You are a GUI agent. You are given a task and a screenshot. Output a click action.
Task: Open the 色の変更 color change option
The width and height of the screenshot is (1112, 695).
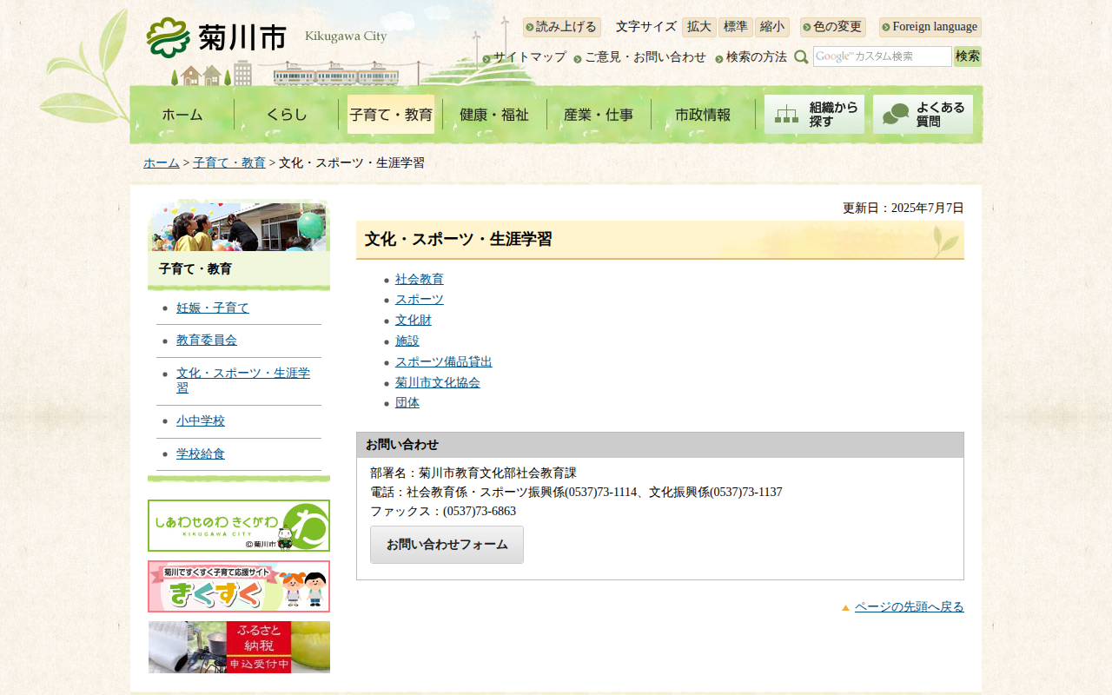(833, 27)
